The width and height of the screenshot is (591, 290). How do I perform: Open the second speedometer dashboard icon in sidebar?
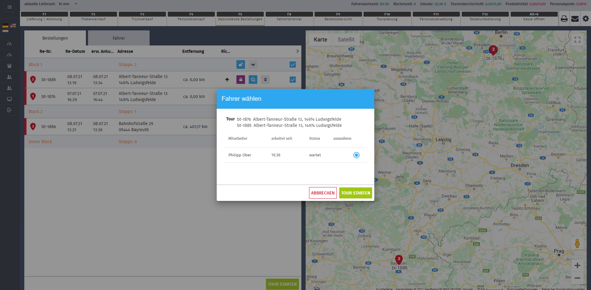[x=10, y=55]
